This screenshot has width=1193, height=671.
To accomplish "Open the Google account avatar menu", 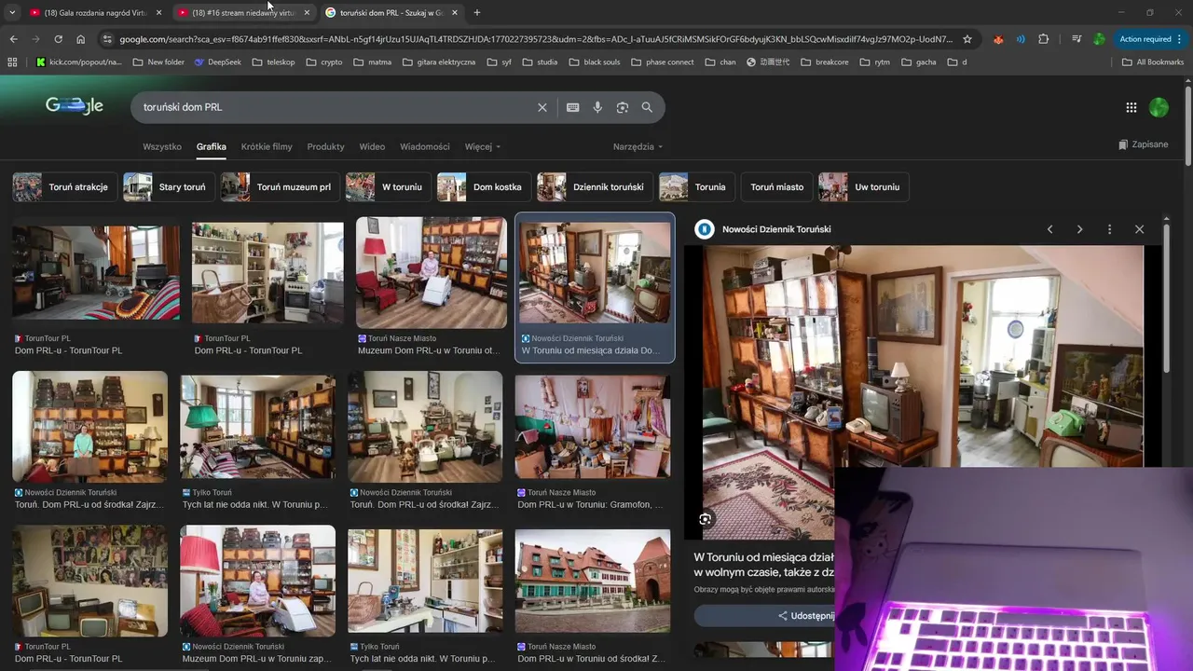I will tap(1159, 107).
